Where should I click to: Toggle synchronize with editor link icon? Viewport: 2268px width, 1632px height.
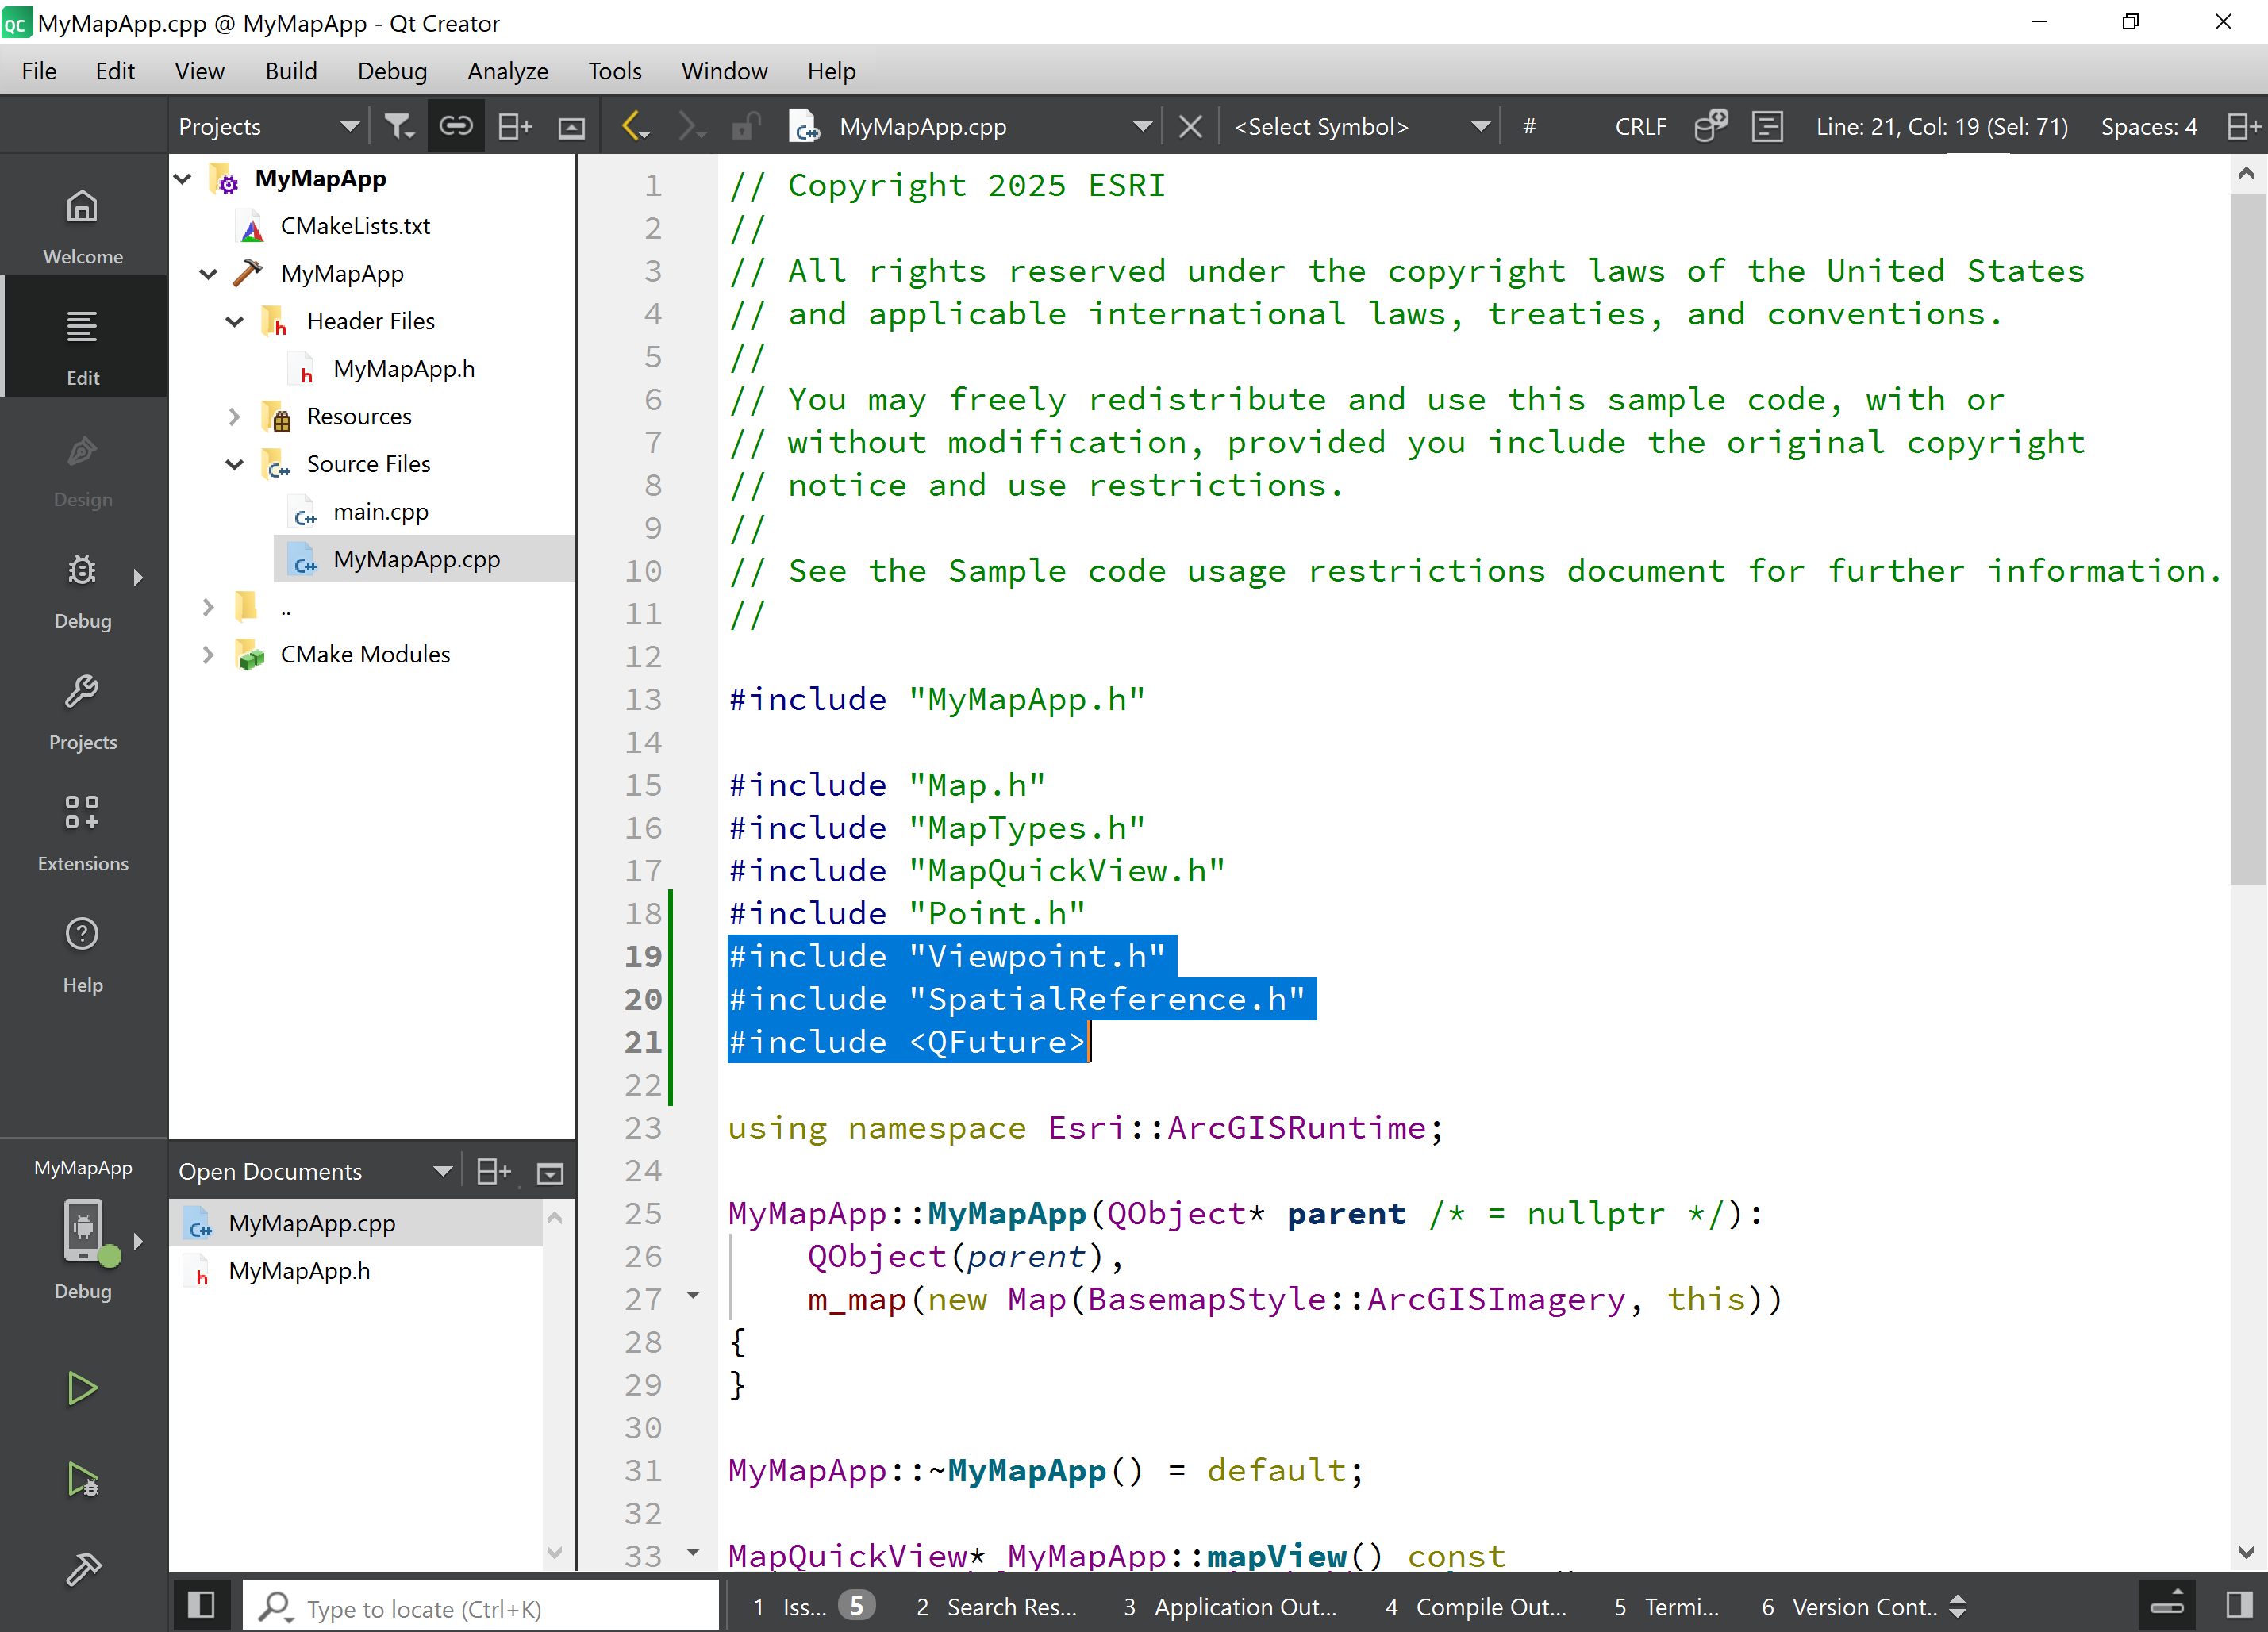point(456,127)
